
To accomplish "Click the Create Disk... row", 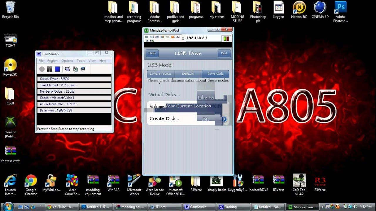I will click(x=188, y=119).
